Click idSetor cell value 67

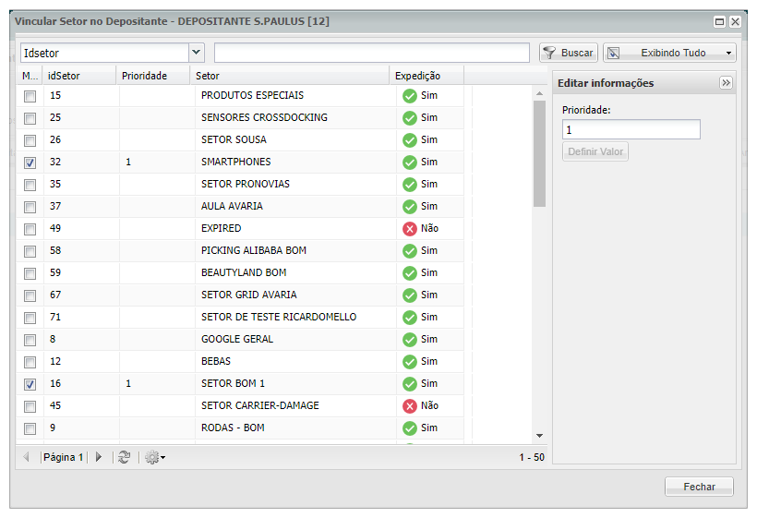pos(55,295)
